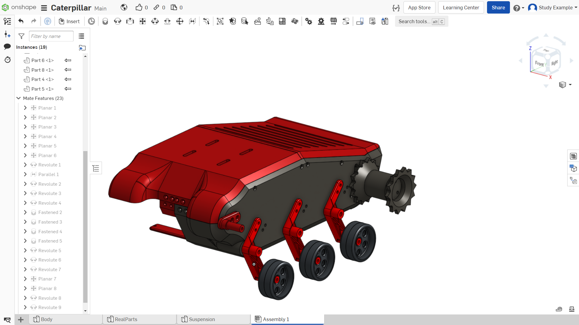Expand the Revolute 5 mate
This screenshot has height=325, width=579.
point(25,250)
